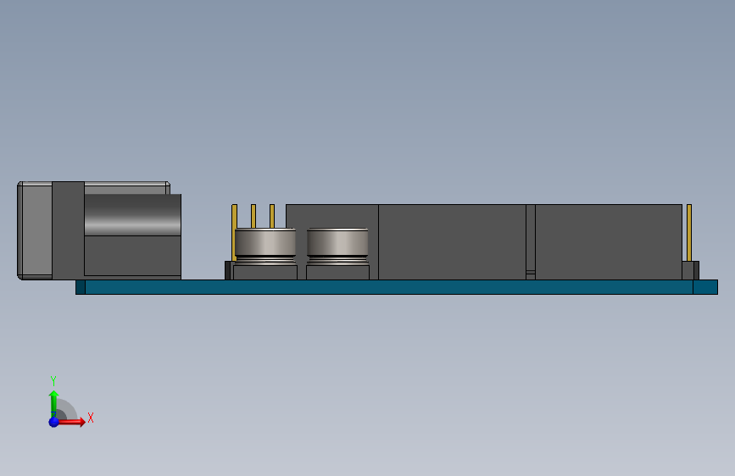Image resolution: width=735 pixels, height=476 pixels.
Task: Select the narrow dark strip between the header blocks
Action: click(x=531, y=241)
